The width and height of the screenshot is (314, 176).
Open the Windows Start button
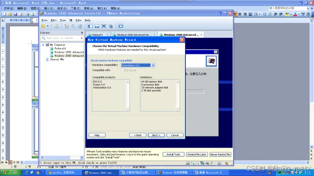(x=11, y=172)
